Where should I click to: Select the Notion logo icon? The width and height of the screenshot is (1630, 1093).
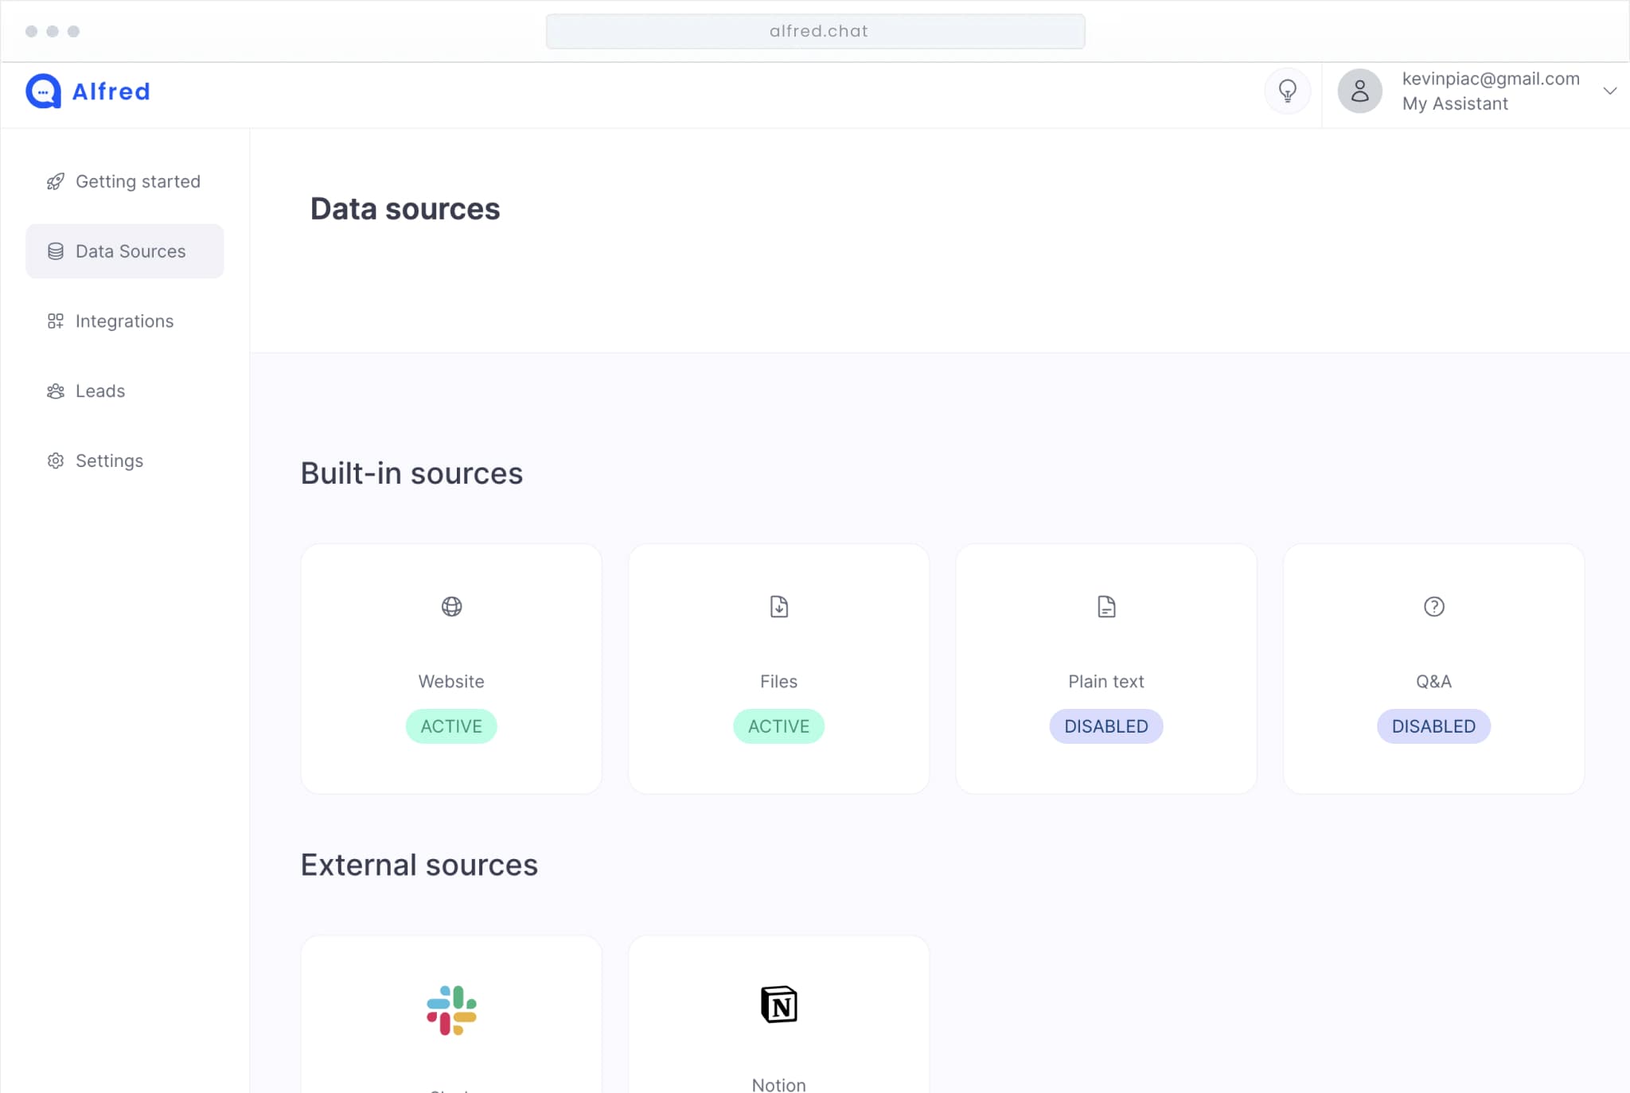(778, 1004)
